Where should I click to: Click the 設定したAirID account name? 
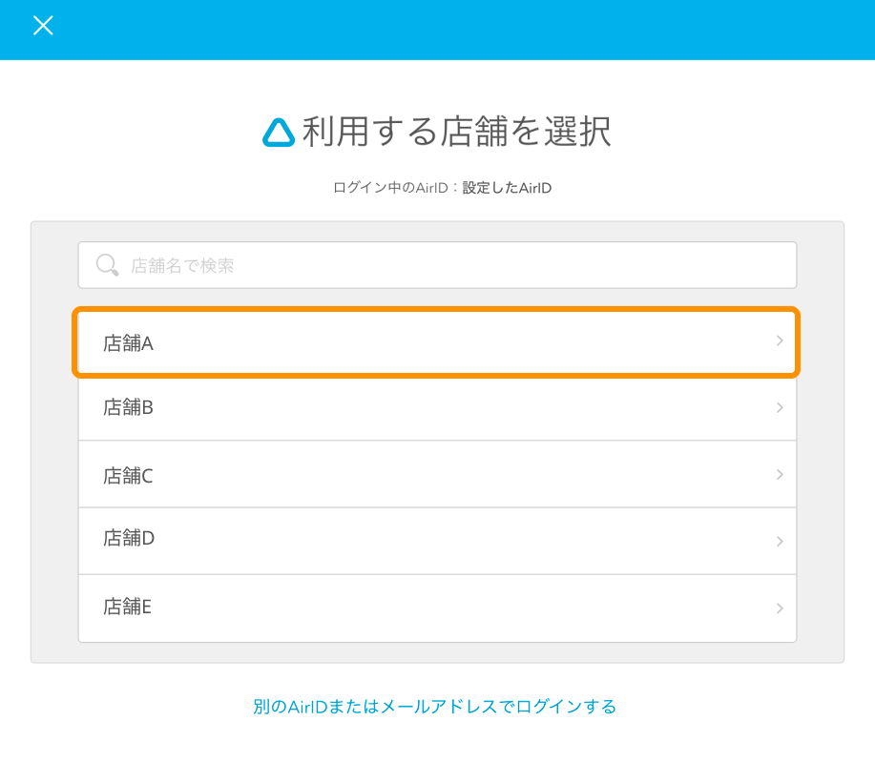pyautogui.click(x=507, y=188)
